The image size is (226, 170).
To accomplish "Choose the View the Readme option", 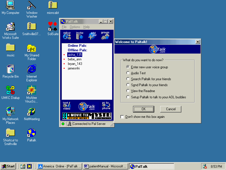I will 140,91.
